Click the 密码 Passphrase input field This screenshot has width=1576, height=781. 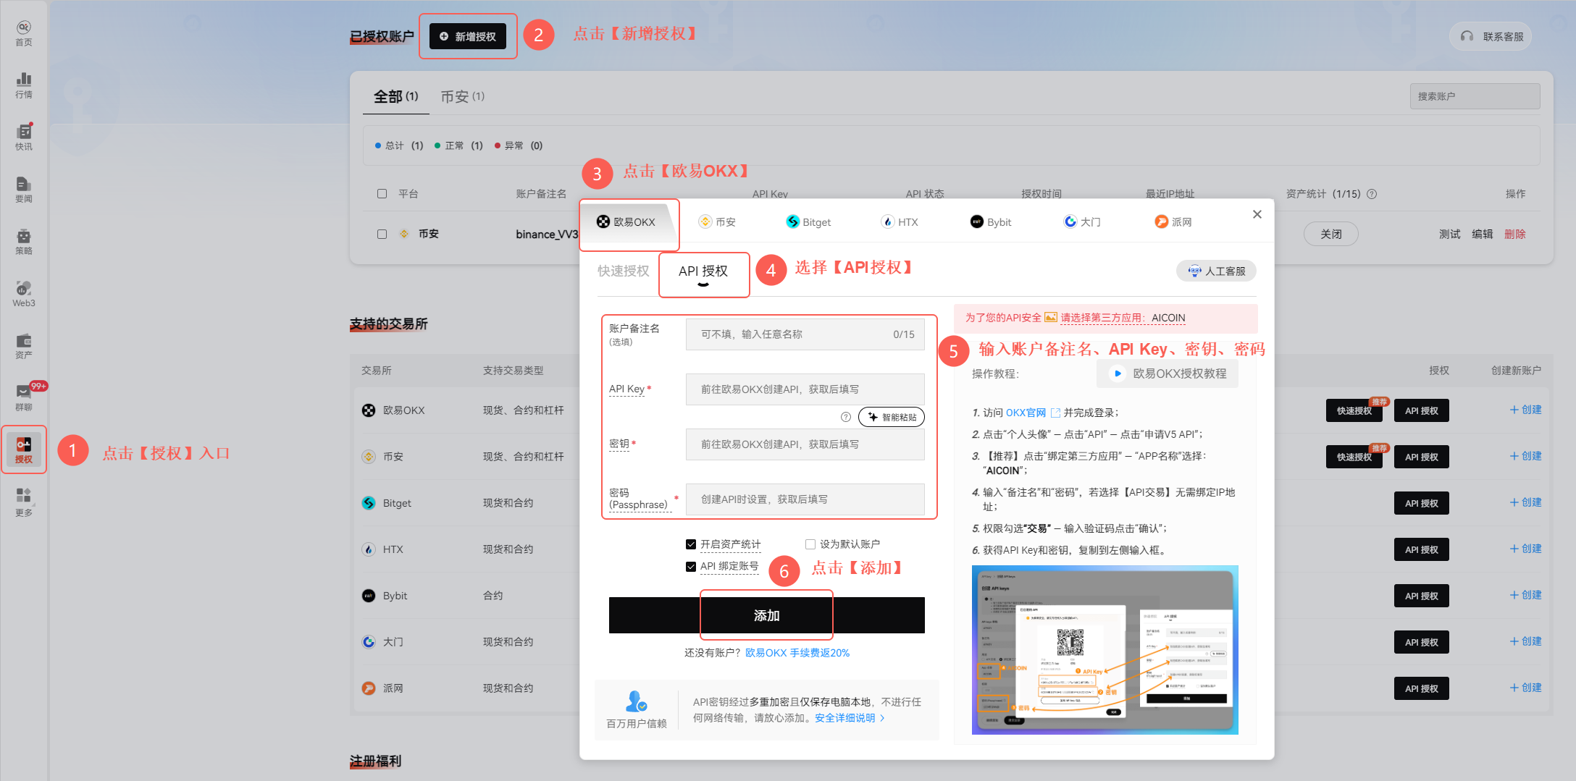point(805,499)
